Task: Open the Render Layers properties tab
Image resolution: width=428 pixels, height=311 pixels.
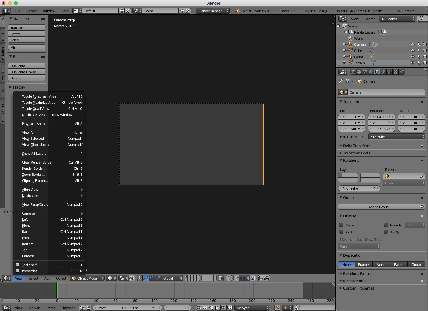Action: pos(359,72)
